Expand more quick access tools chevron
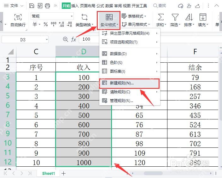Screen dimensions: 222x178 (56, 6)
